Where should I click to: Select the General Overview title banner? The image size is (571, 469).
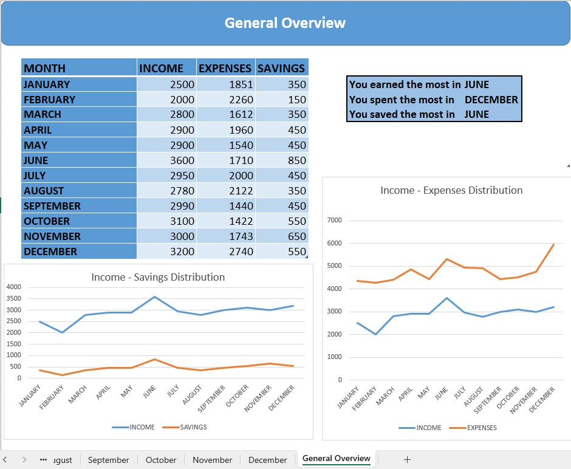tap(285, 23)
